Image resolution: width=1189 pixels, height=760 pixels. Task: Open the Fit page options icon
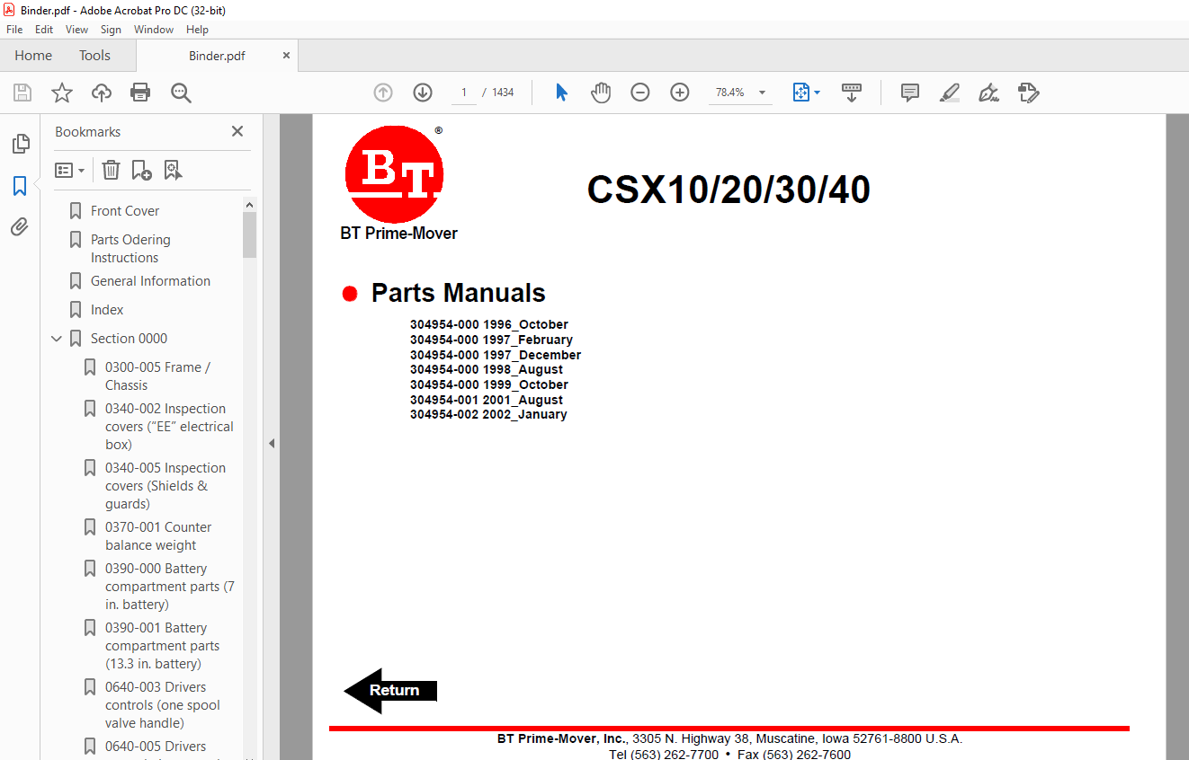tap(801, 93)
